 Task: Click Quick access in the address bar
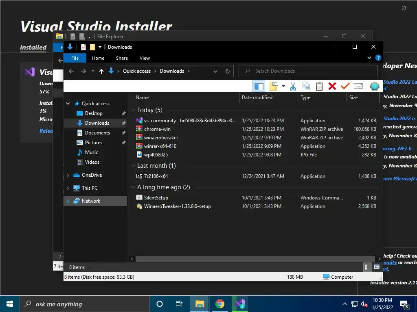[137, 71]
